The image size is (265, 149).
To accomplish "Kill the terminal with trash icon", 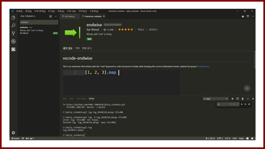I will coord(243,99).
